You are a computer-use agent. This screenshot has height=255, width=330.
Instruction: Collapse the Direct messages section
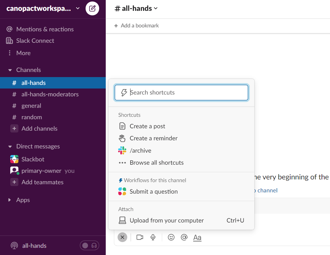click(x=10, y=147)
